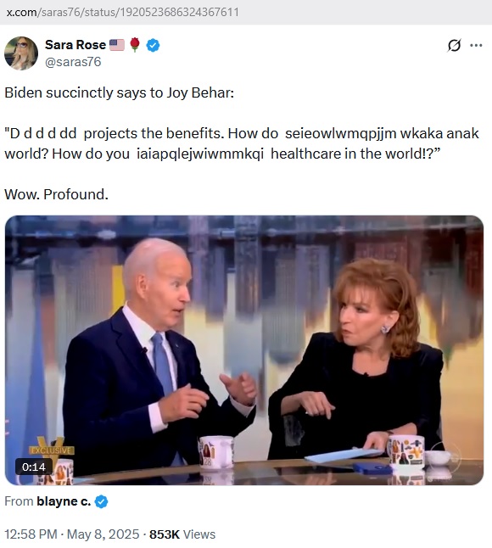
Task: Click the 853K Views count
Action: tap(182, 534)
